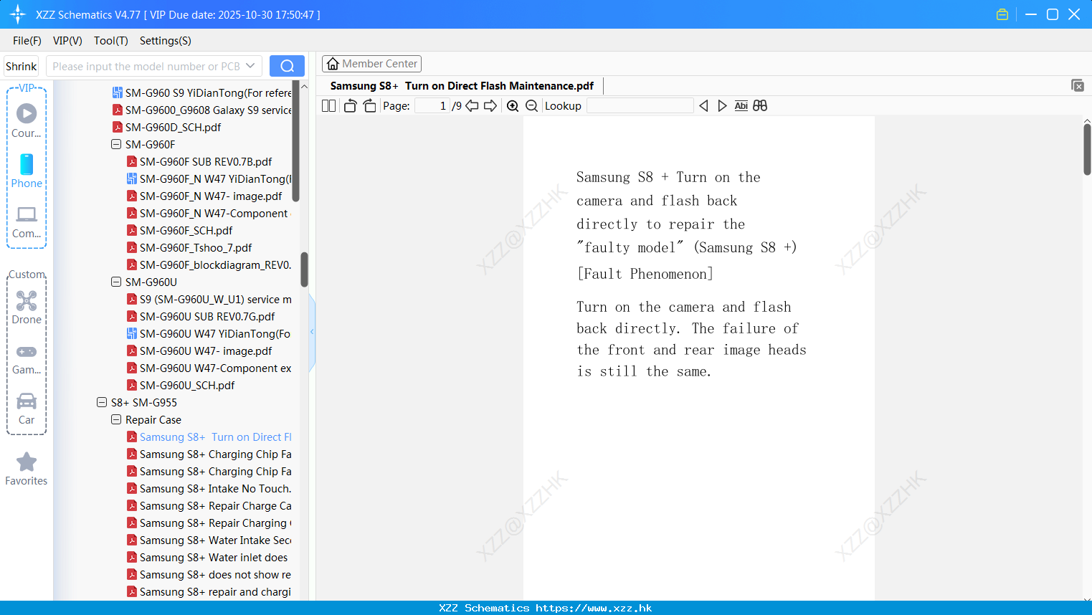Rotate page counterclockwise
Screen dimensions: 1092x615
coord(350,106)
